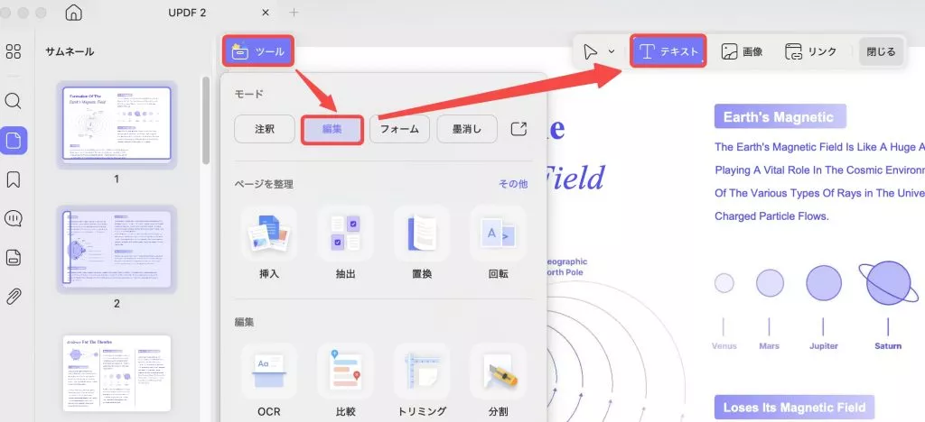
Task: Click the サムネール panel title
Action: [x=70, y=51]
